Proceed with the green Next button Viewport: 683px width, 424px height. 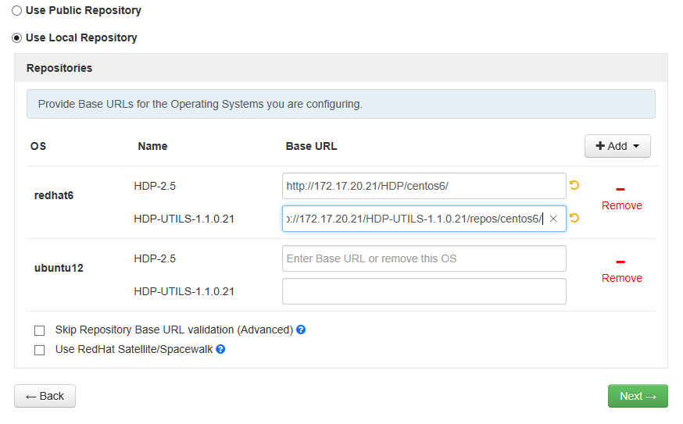pyautogui.click(x=638, y=396)
